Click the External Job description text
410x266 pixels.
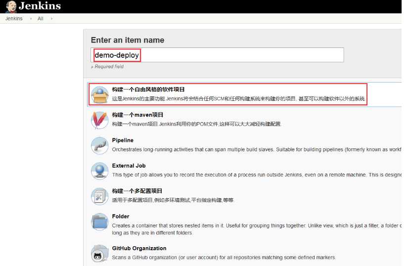click(x=257, y=175)
